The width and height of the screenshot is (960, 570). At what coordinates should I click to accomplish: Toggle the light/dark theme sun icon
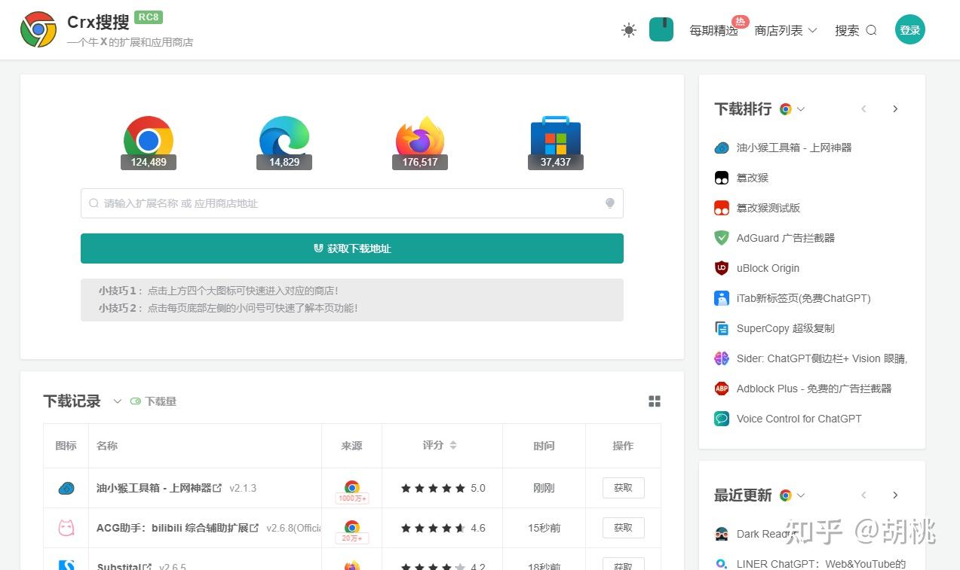pyautogui.click(x=628, y=29)
